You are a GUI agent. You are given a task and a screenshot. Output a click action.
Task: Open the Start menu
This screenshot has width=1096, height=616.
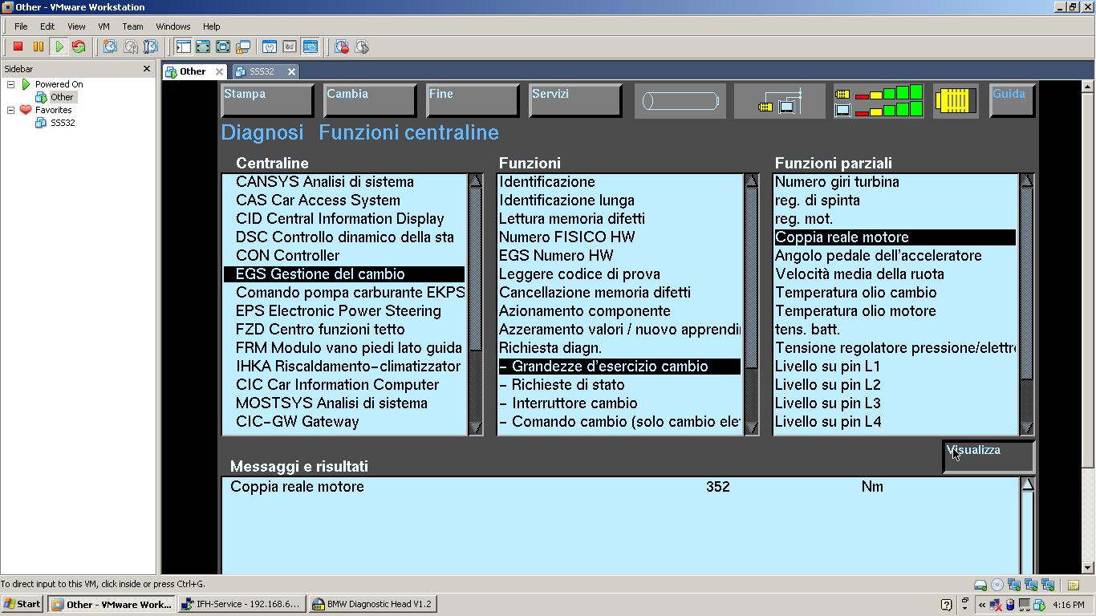point(22,604)
